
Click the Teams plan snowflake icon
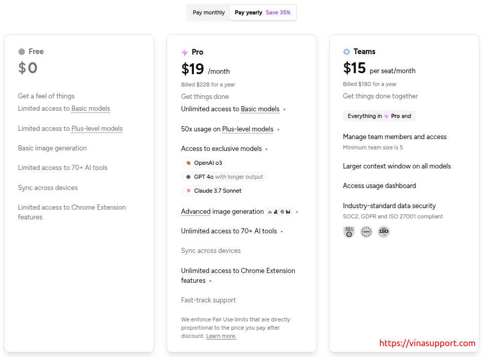(x=347, y=52)
